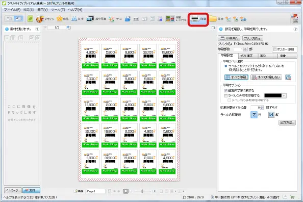Toggle the panel collapse icon above right panel

(x=213, y=28)
